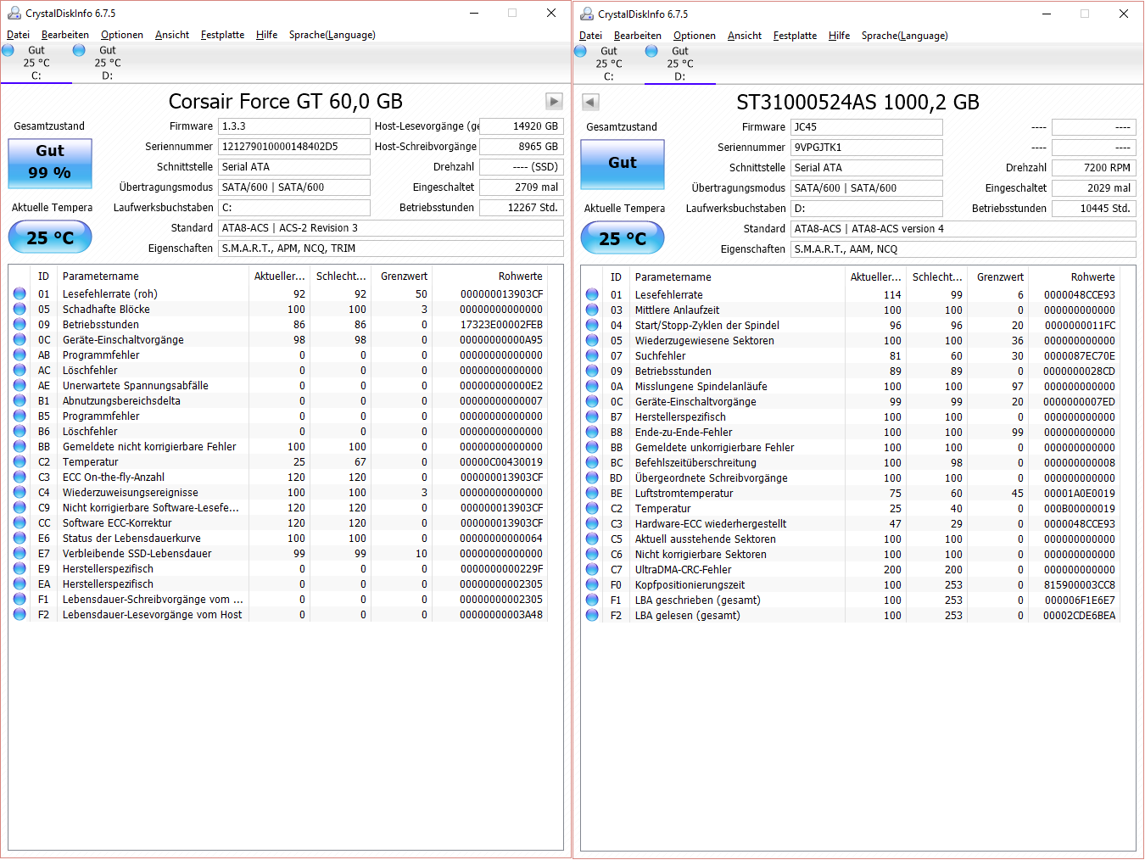Screen dimensions: 1145x860
Task: Click the Gut health button for ST31000524AS
Action: pos(623,164)
